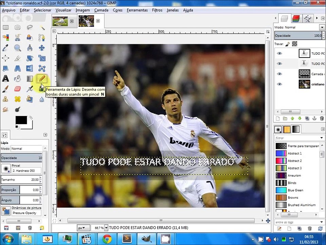Open the Chrome taskbar icon
Screen dimensions: 326x245
click(x=107, y=239)
